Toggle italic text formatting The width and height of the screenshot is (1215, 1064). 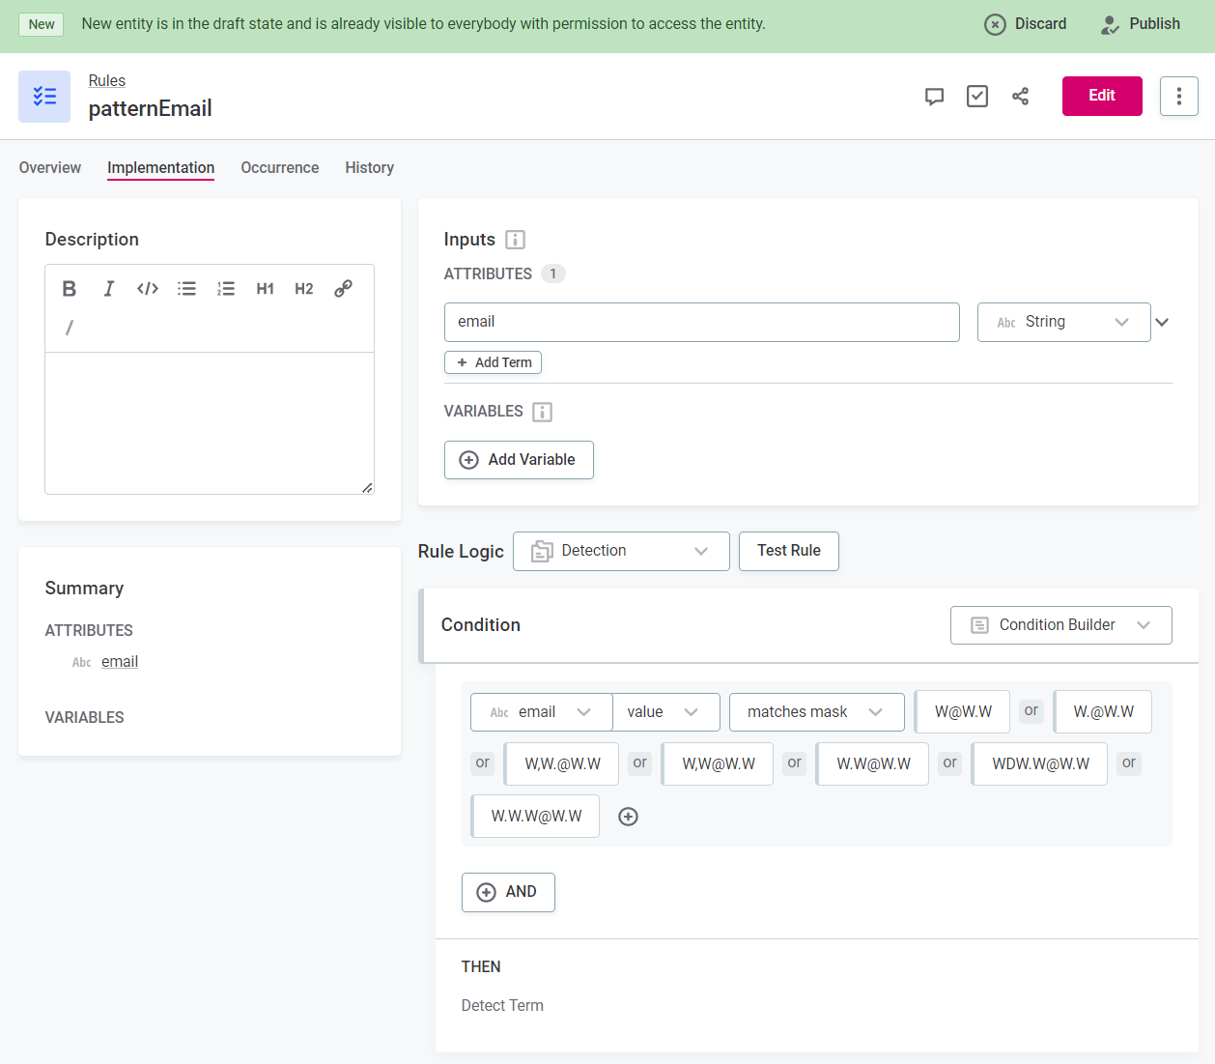pos(109,289)
